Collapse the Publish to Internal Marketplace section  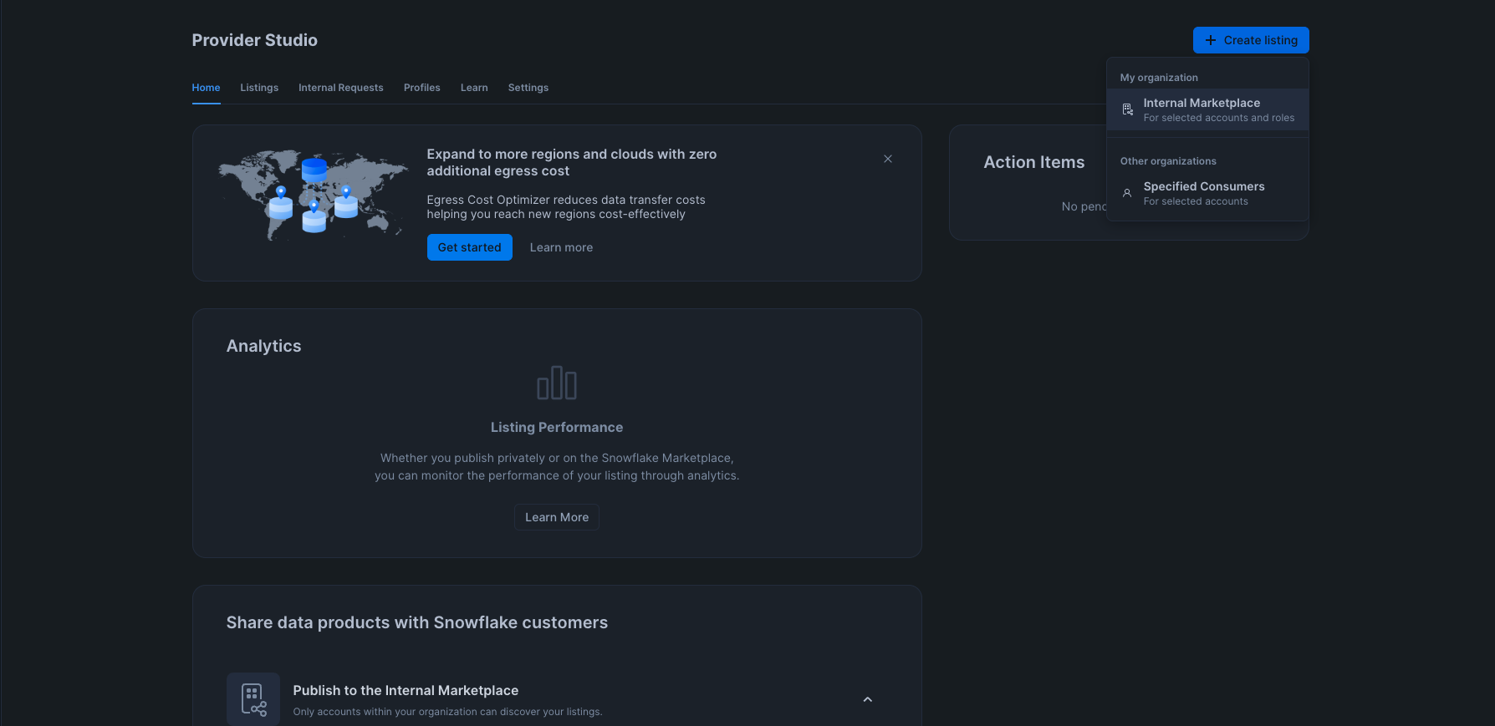pyautogui.click(x=867, y=699)
